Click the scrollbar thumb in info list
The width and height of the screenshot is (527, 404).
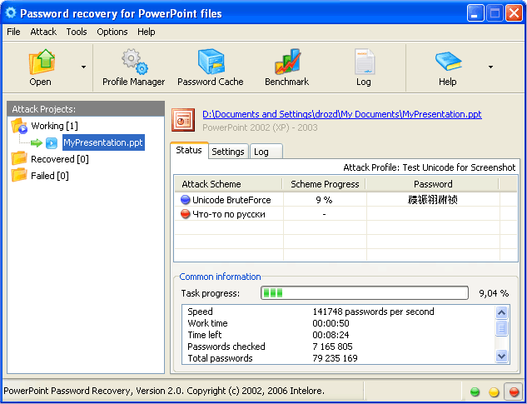point(501,328)
